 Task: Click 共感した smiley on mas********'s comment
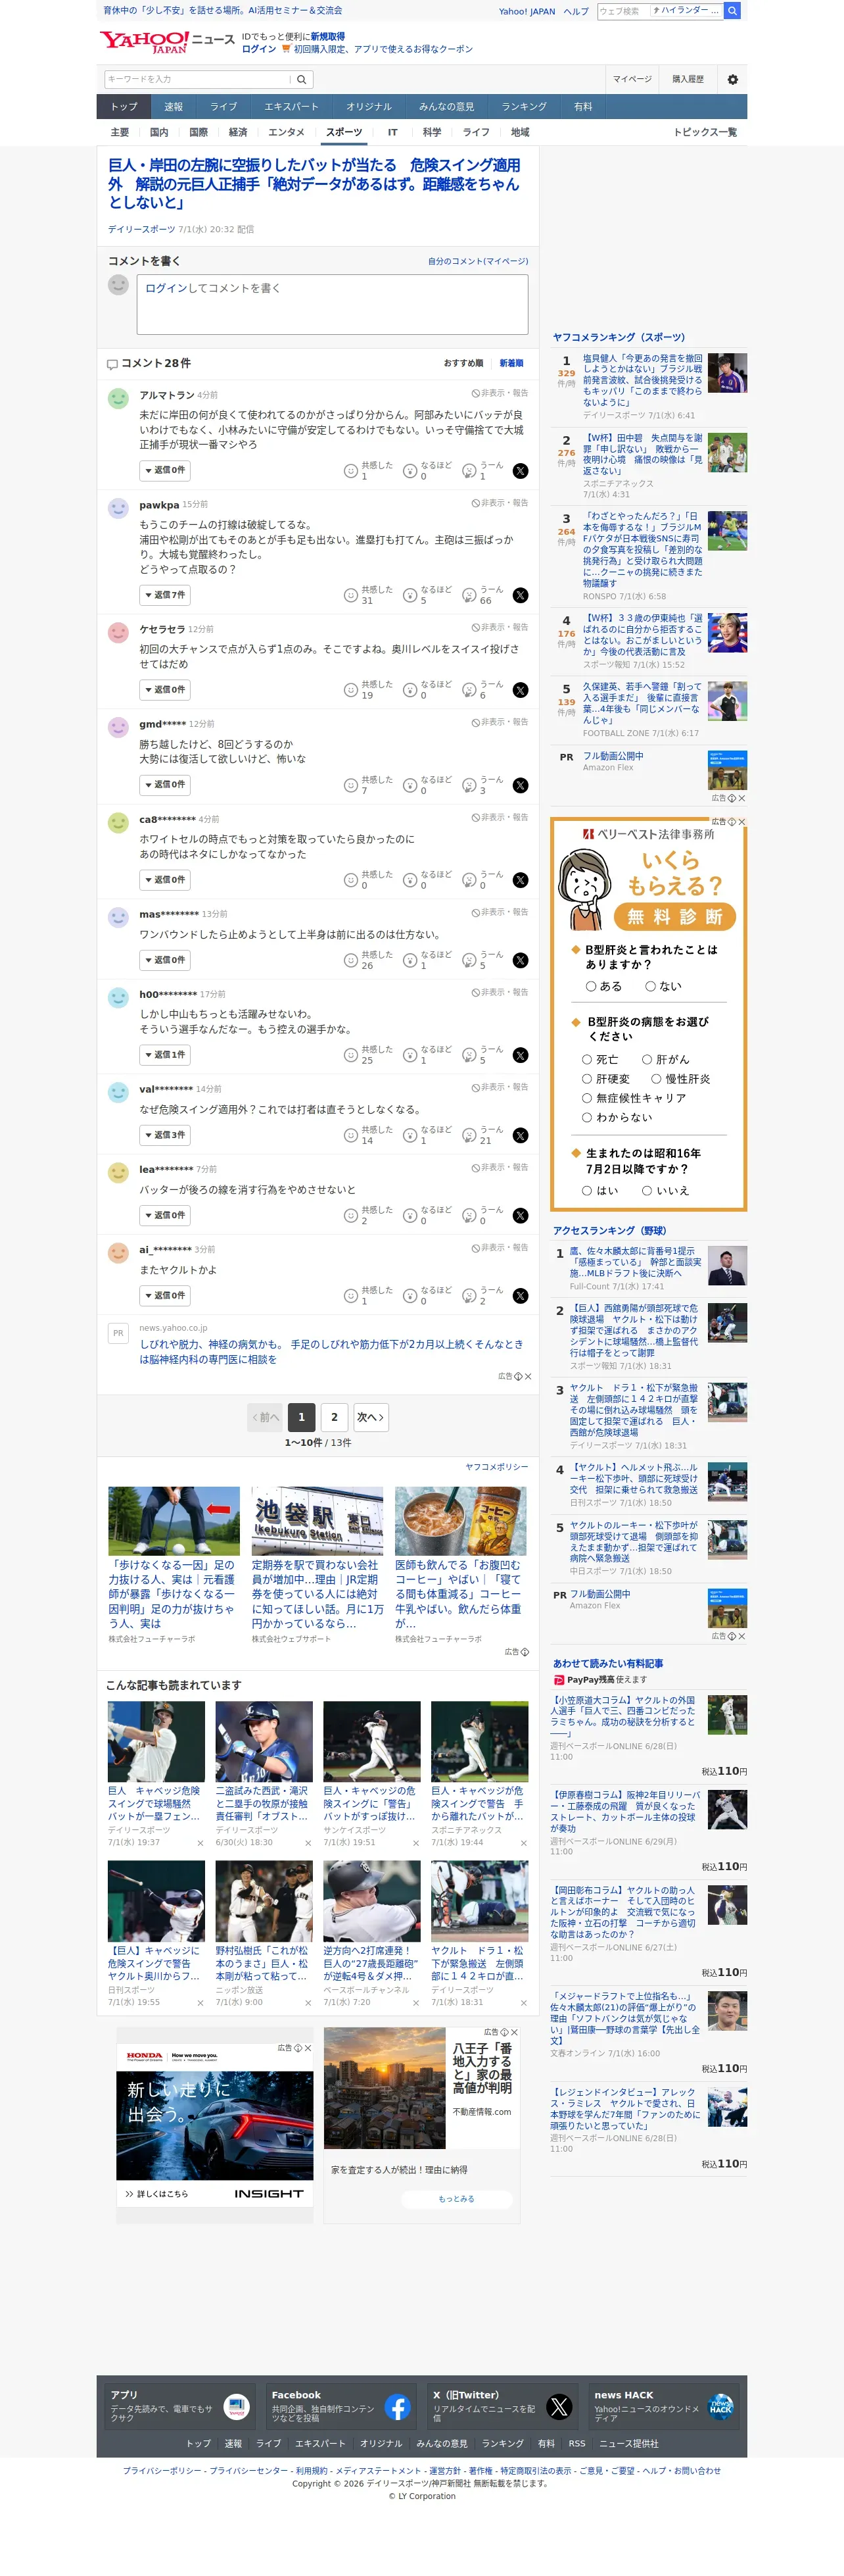click(350, 960)
